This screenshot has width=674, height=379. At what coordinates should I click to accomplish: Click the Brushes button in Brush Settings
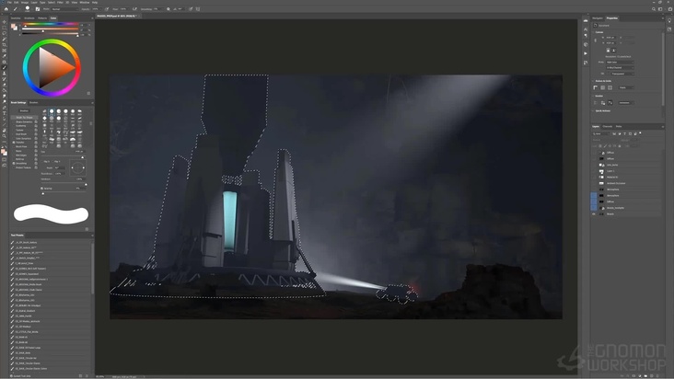[x=24, y=110]
